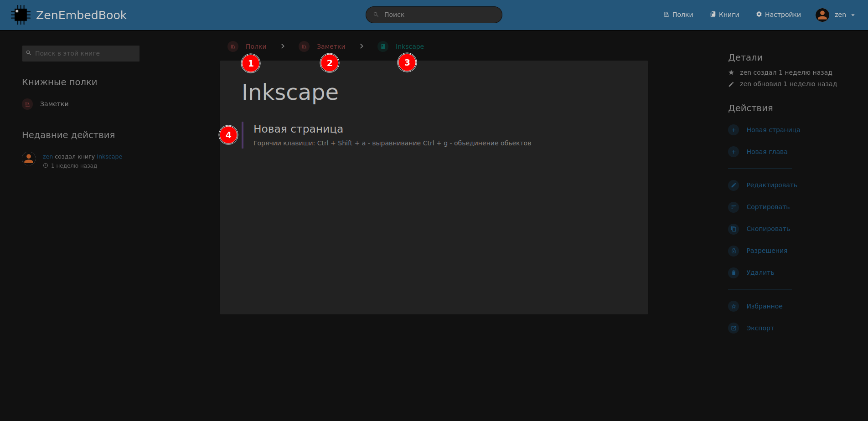868x421 pixels.
Task: Click Удалить action text
Action: (760, 272)
